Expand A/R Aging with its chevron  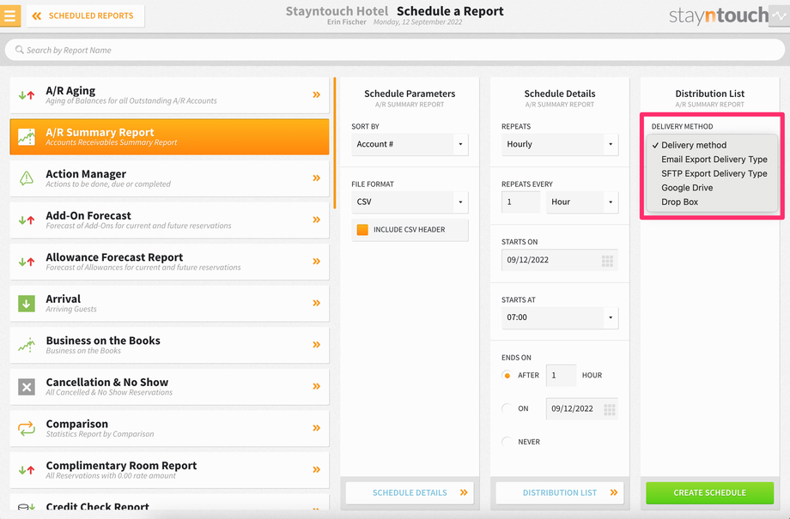[316, 94]
